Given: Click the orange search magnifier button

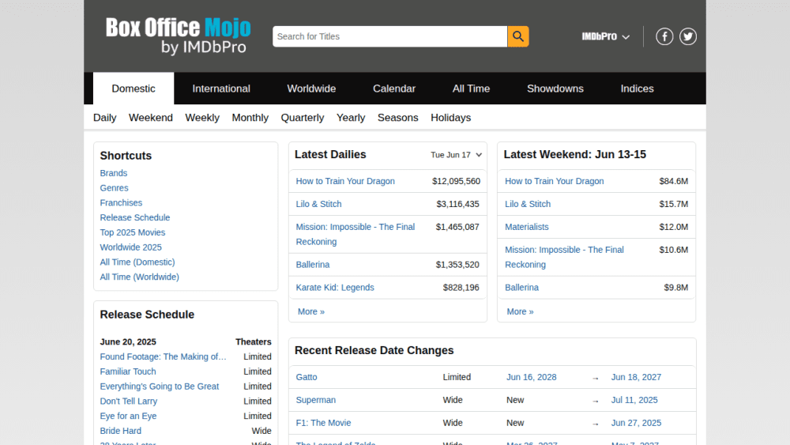Looking at the screenshot, I should 518,36.
